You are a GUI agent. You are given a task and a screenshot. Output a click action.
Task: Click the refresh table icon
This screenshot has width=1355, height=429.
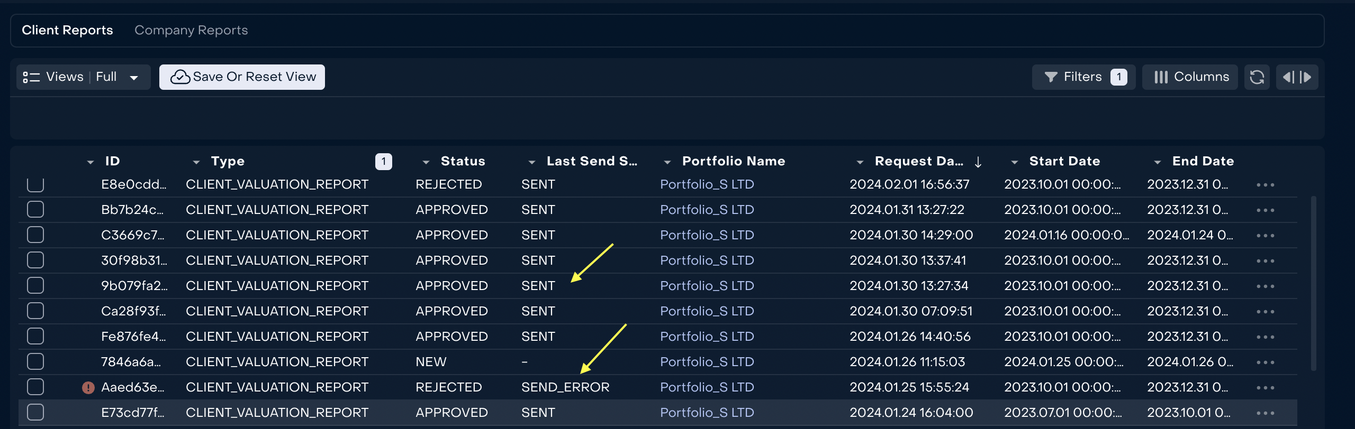(1257, 77)
